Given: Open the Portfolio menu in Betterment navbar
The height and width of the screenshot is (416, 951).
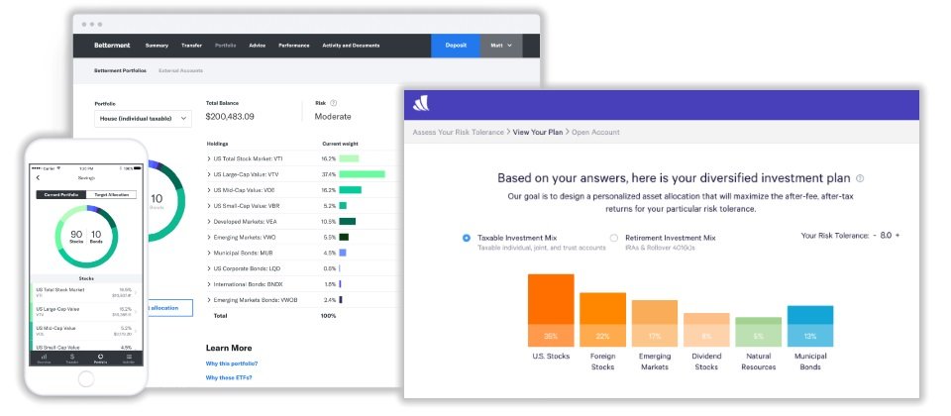Looking at the screenshot, I should [226, 46].
